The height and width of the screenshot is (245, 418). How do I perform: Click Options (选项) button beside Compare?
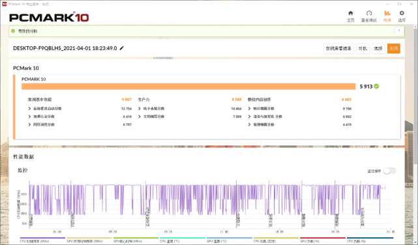(x=378, y=48)
